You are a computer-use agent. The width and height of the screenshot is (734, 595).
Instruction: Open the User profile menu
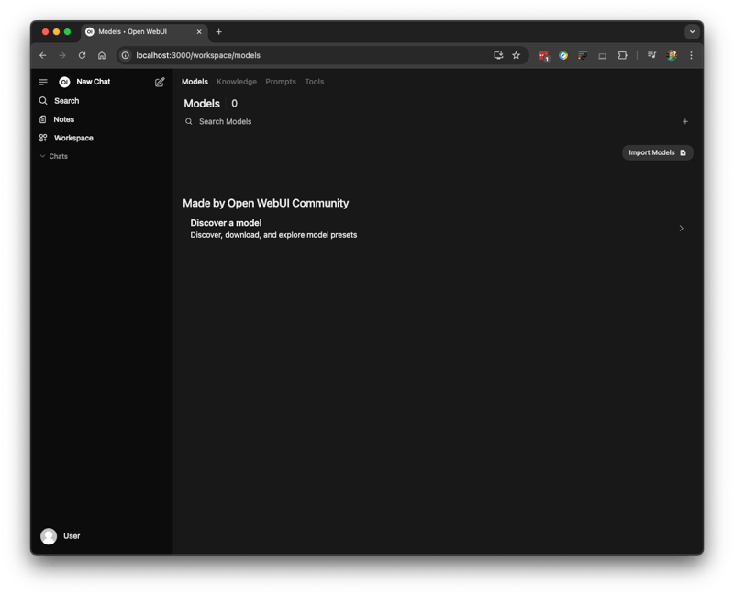pos(61,536)
